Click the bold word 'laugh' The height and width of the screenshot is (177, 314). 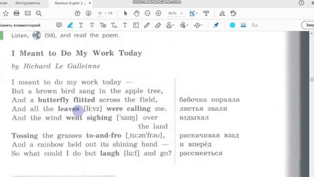(x=110, y=153)
